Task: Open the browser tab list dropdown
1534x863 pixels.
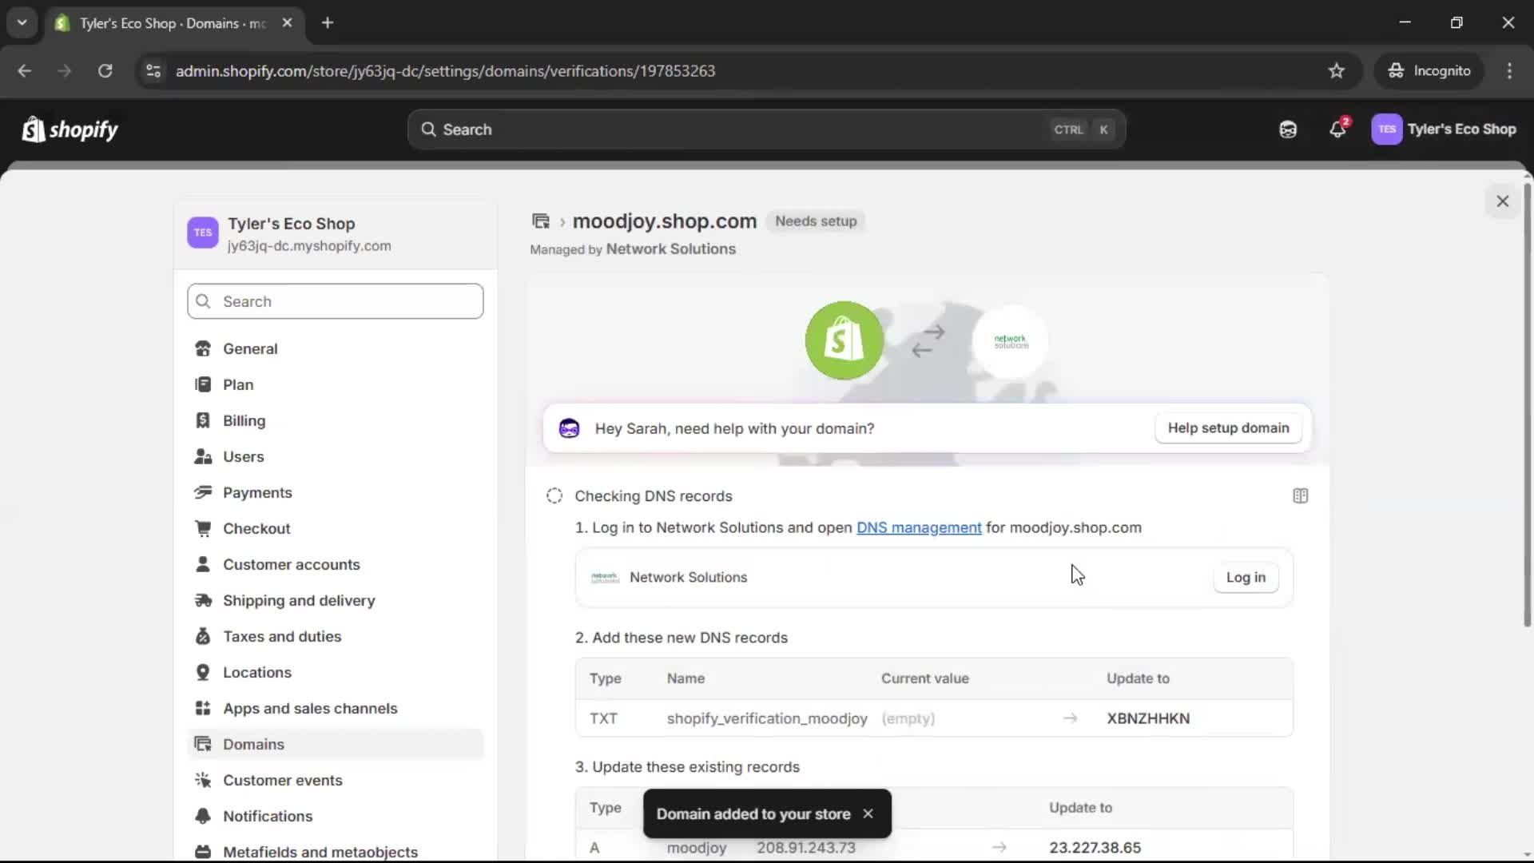Action: [x=22, y=22]
